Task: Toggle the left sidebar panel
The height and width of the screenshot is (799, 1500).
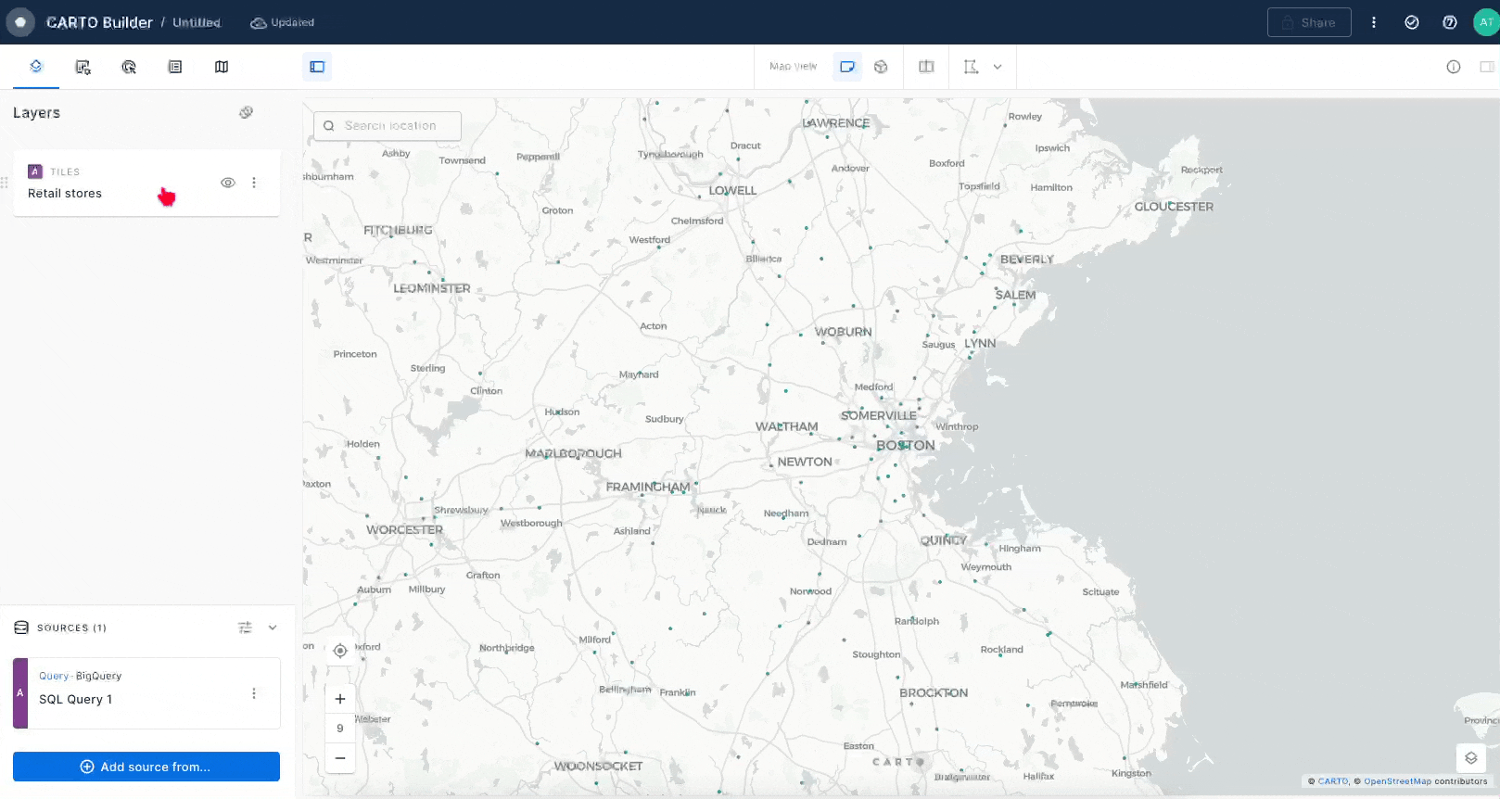Action: tap(317, 67)
